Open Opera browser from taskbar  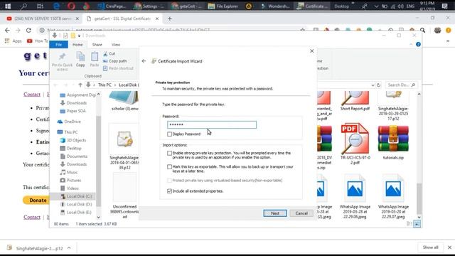tap(71, 6)
